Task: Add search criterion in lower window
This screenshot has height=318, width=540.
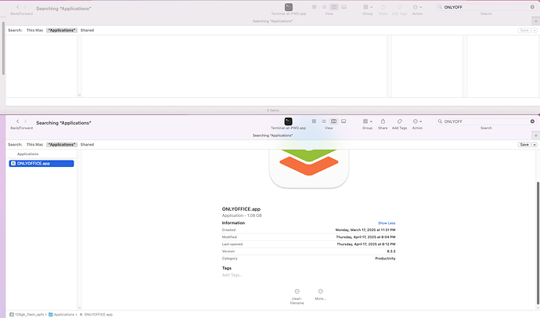Action: [535, 145]
